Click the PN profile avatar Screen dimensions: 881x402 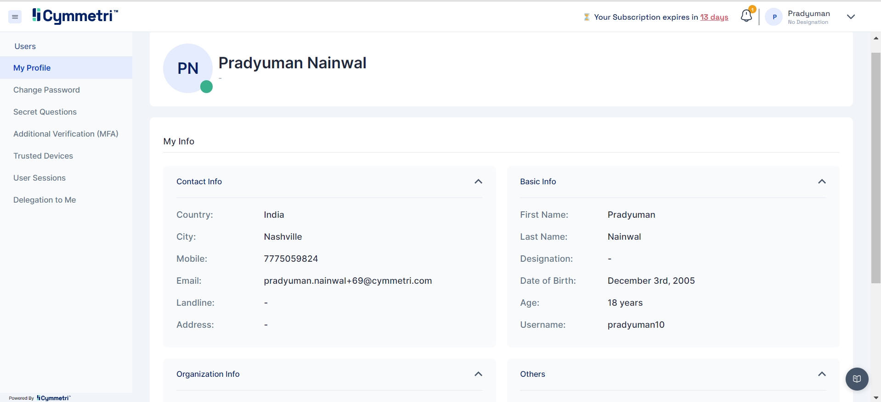pyautogui.click(x=187, y=68)
